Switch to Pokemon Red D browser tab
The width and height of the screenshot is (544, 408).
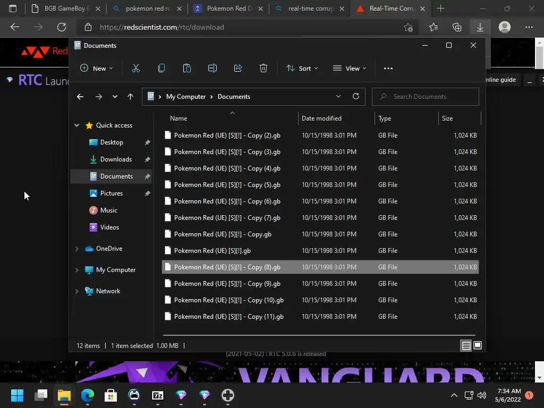pos(229,8)
